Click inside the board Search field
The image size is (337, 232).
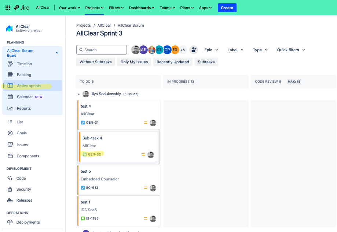(x=102, y=49)
